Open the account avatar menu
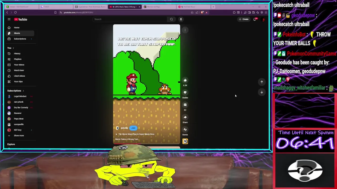337x189 pixels. click(x=263, y=19)
